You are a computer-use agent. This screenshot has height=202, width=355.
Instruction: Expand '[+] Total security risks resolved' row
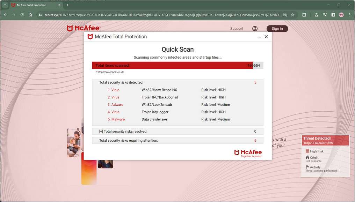(177, 132)
